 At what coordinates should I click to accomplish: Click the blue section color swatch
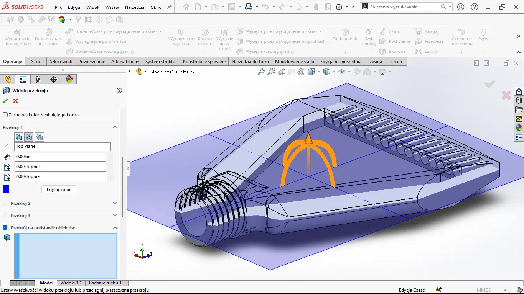6,189
